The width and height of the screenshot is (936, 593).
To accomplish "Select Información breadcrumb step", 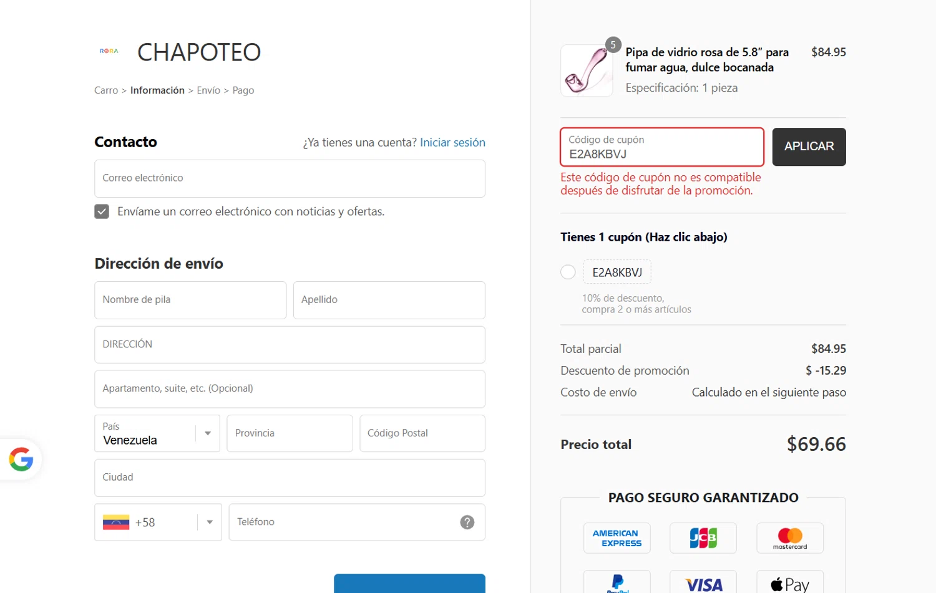I will pyautogui.click(x=157, y=90).
